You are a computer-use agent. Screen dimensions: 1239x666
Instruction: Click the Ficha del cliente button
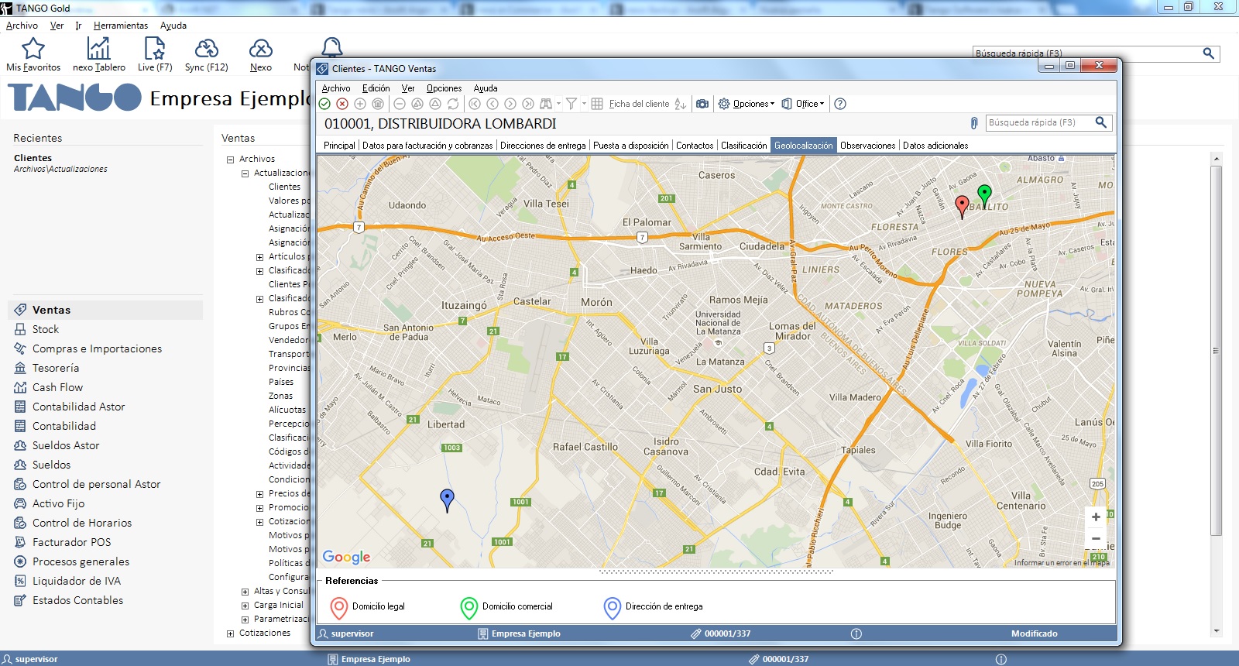click(639, 104)
